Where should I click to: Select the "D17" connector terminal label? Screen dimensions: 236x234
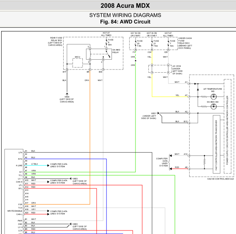point(64,72)
